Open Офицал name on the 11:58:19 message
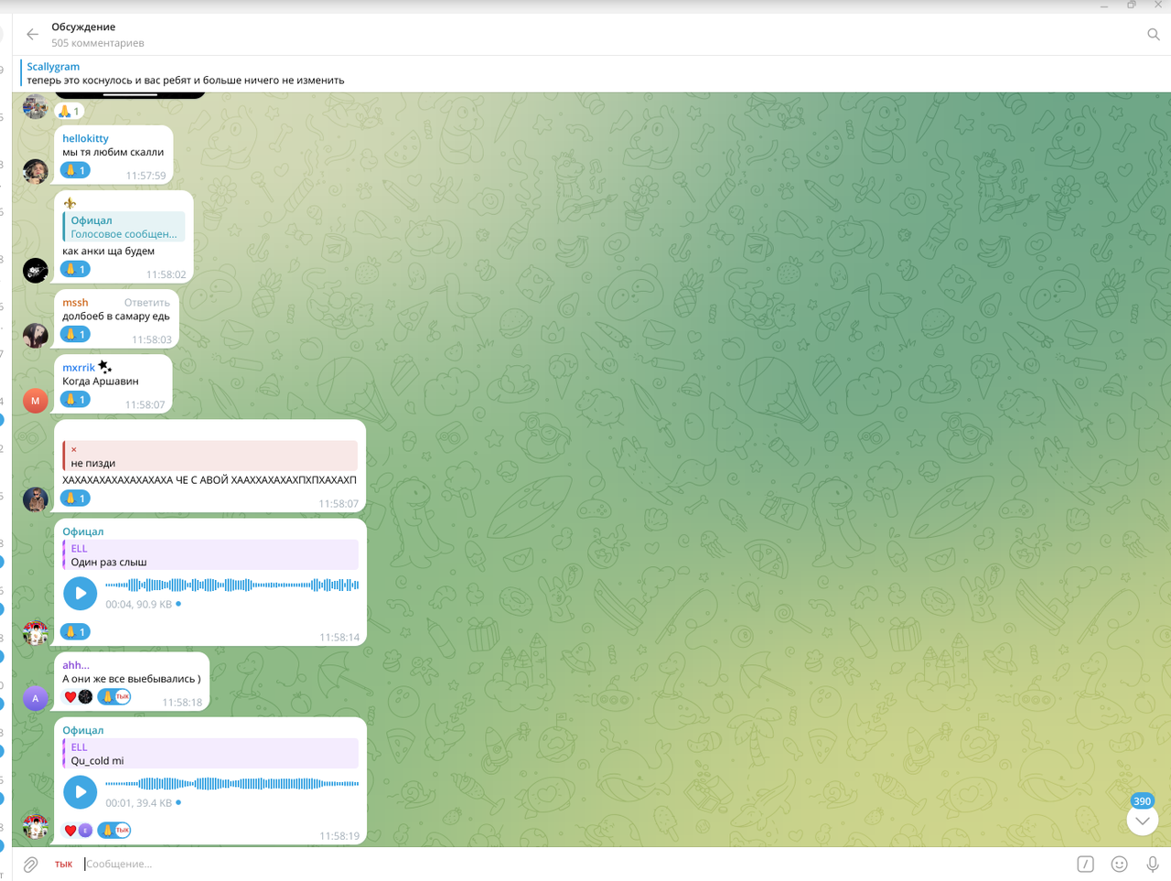 click(x=83, y=730)
